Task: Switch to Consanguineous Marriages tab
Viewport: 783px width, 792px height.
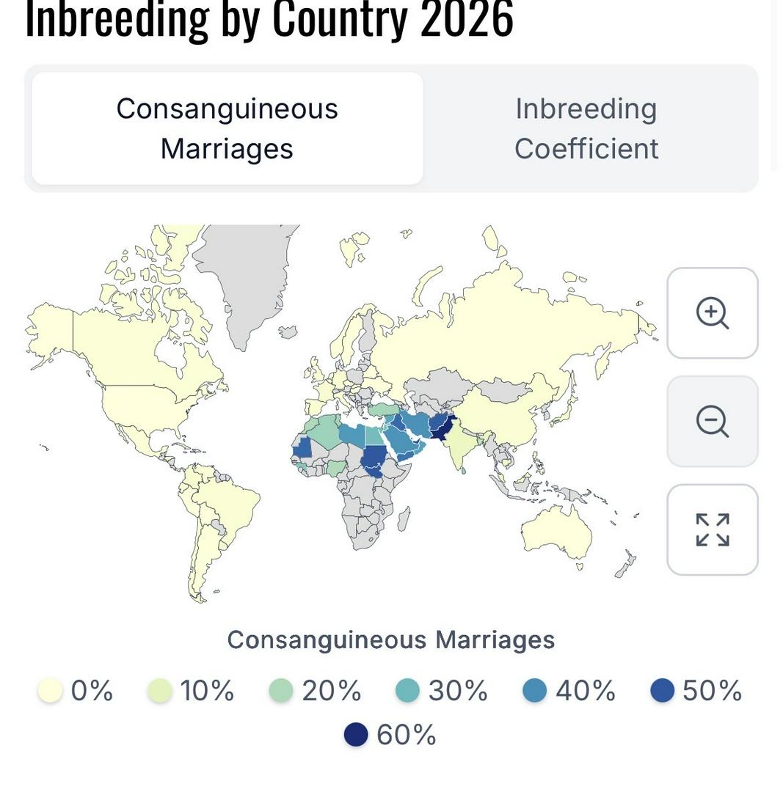Action: [x=227, y=128]
